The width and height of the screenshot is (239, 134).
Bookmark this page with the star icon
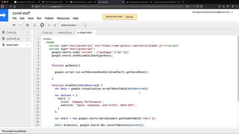tap(201, 7)
